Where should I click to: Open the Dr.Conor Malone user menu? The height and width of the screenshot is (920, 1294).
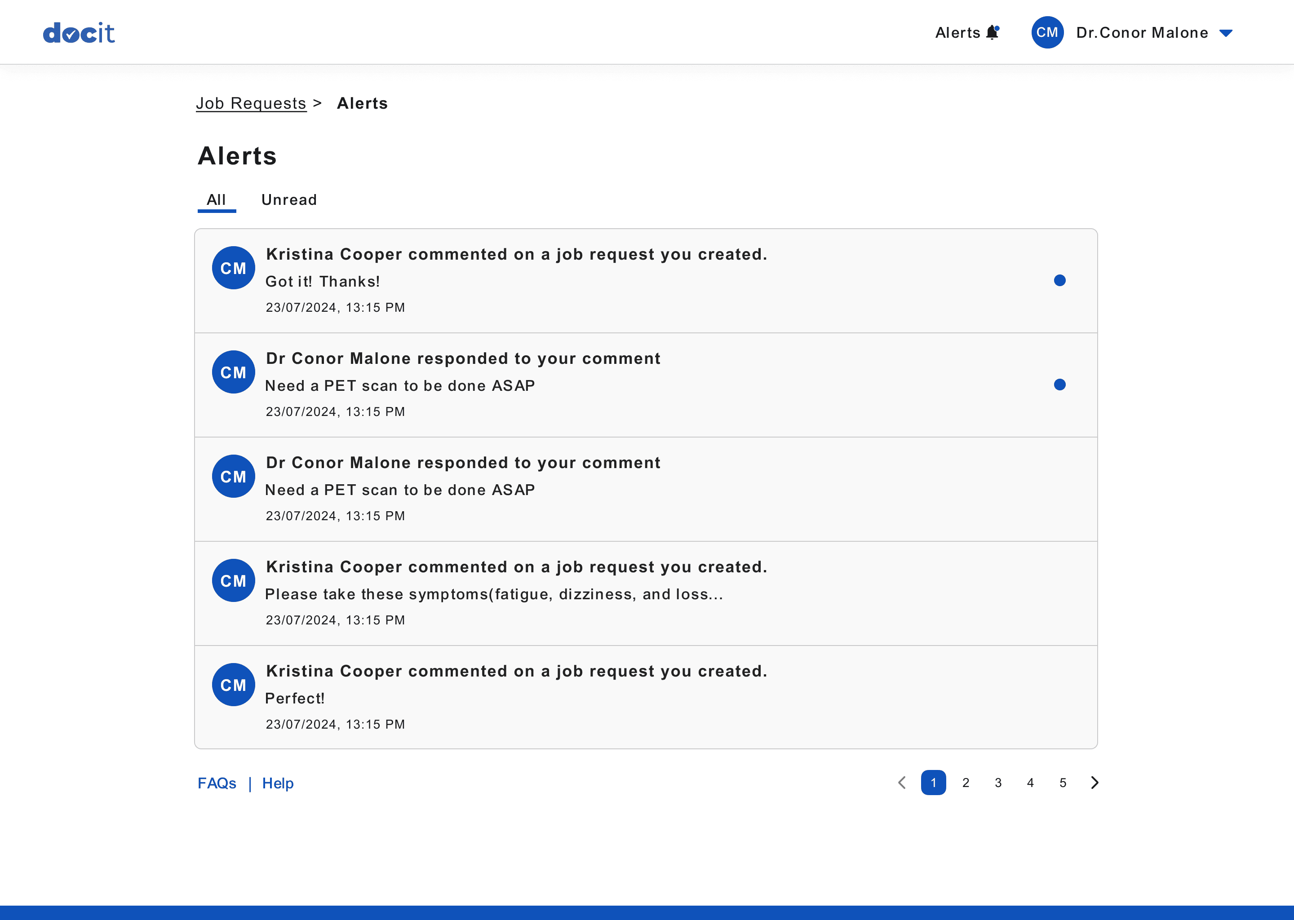[x=1142, y=33]
